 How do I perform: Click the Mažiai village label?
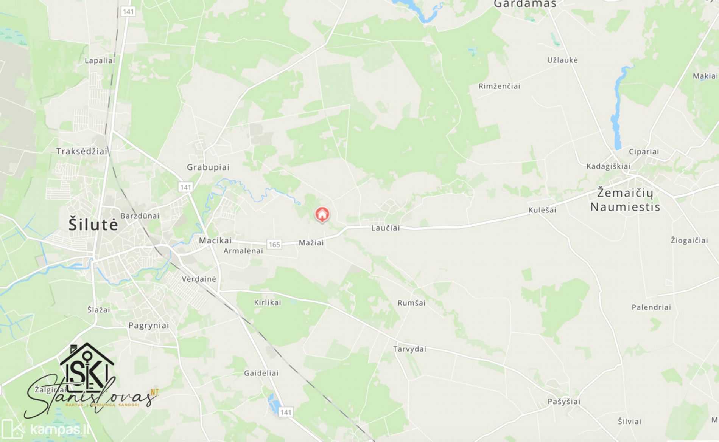311,243
